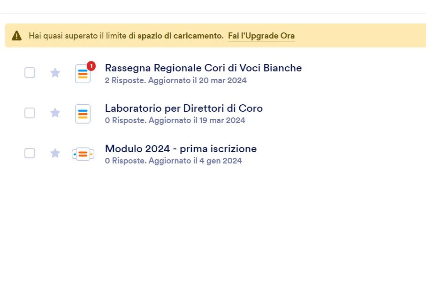The image size is (426, 287).
Task: Select the Modulo 2024 prima iscrizione checkbox
Action: point(30,153)
